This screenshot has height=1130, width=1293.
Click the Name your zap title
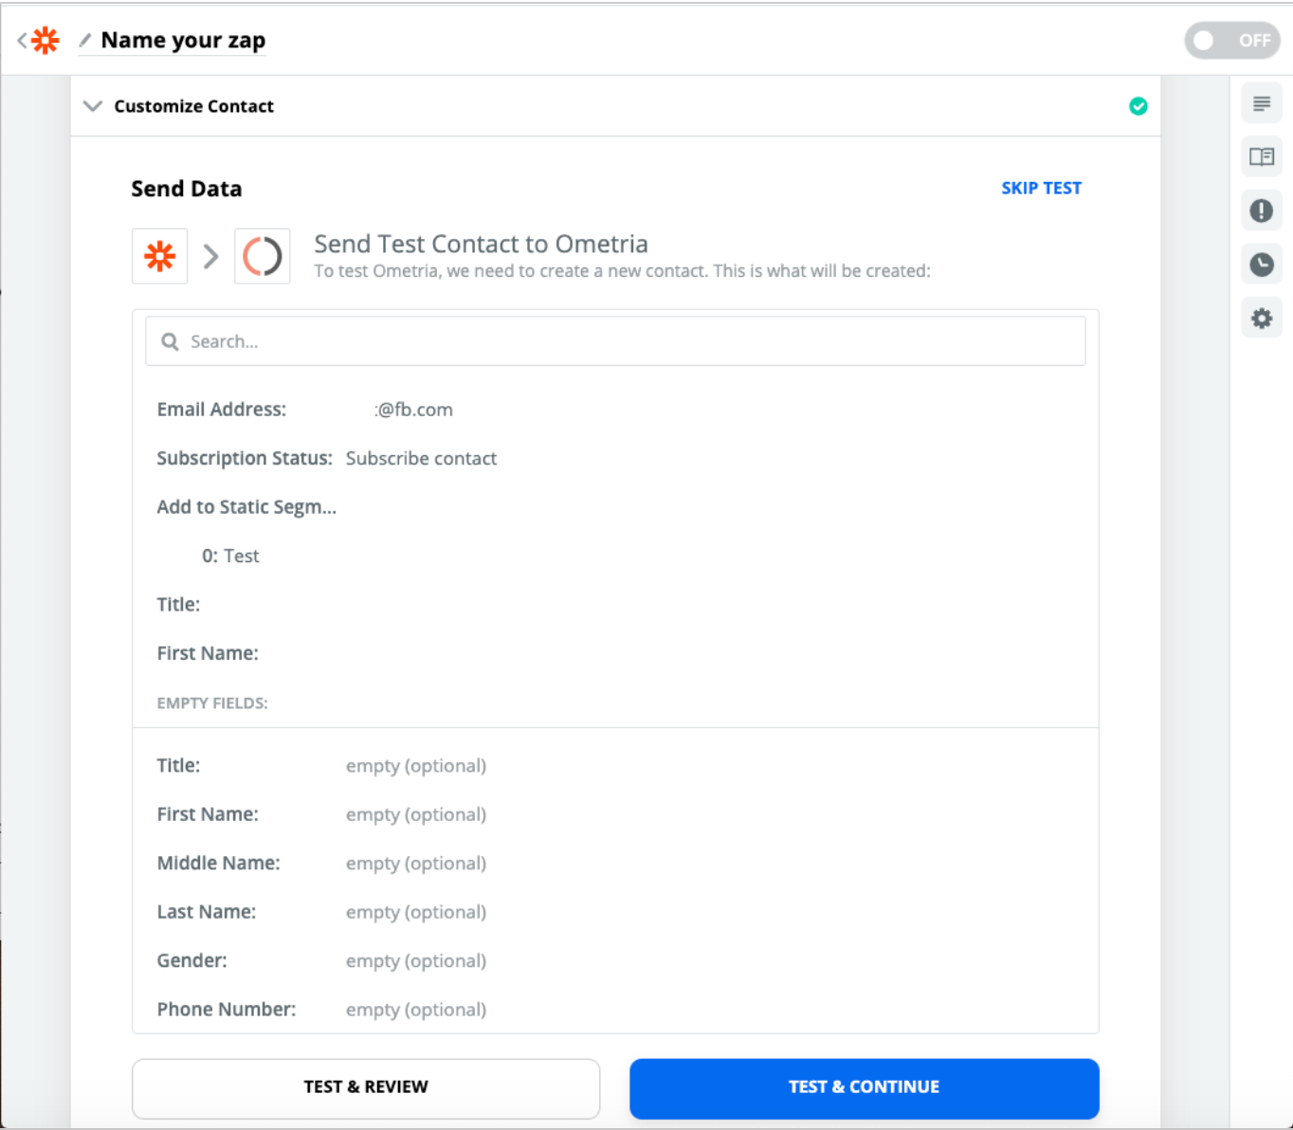pos(183,40)
